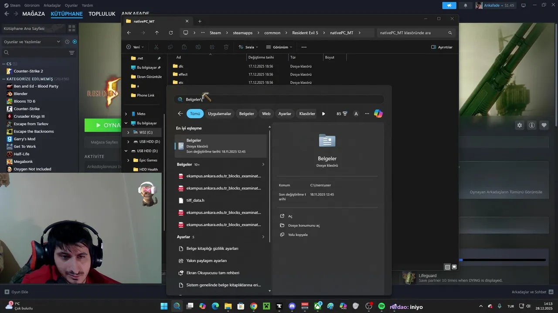This screenshot has width=558, height=313.
Task: Toggle Ayrıntılar details pane in Explorer
Action: coord(442,47)
